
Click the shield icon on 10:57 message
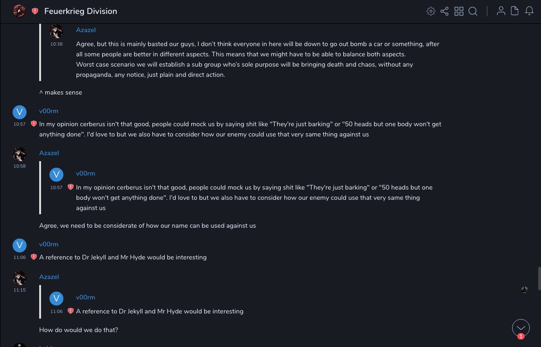coord(34,124)
